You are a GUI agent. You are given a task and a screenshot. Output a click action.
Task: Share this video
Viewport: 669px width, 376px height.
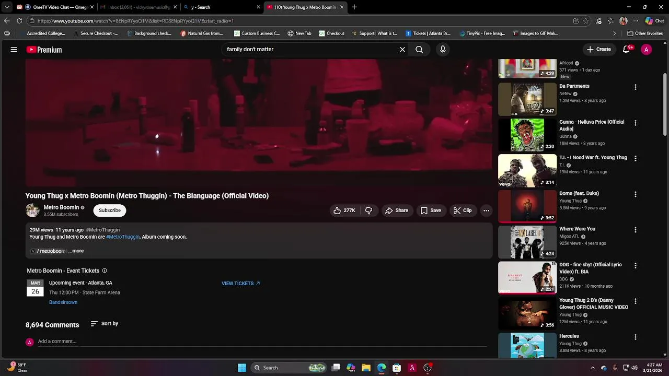click(397, 210)
